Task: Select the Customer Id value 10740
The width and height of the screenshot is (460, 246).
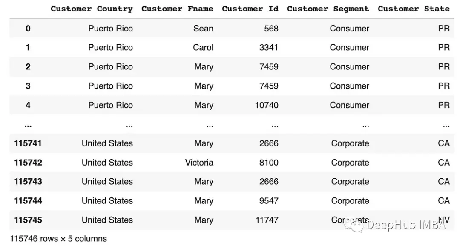Action: (267, 105)
